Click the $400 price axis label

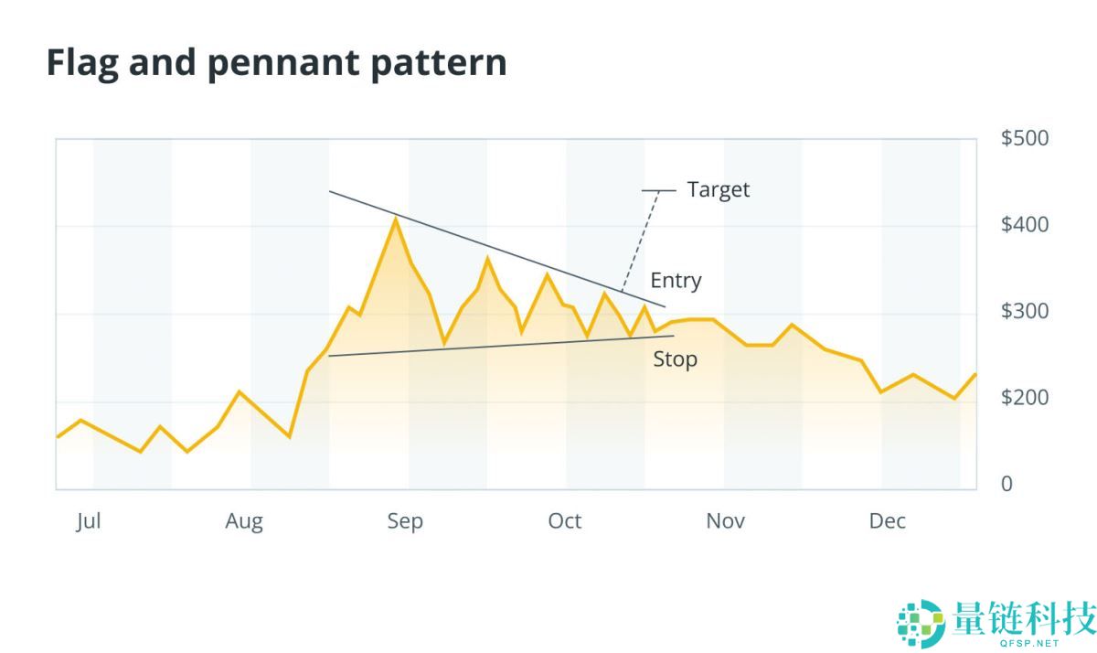click(x=1025, y=224)
